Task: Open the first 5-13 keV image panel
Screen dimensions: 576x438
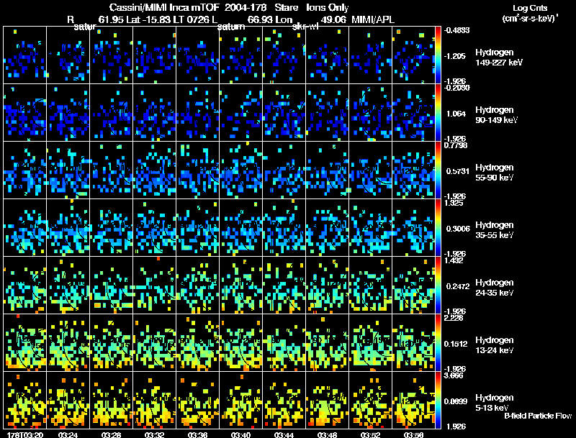Action: (25, 400)
